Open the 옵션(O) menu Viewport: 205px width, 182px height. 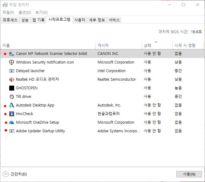25,12
